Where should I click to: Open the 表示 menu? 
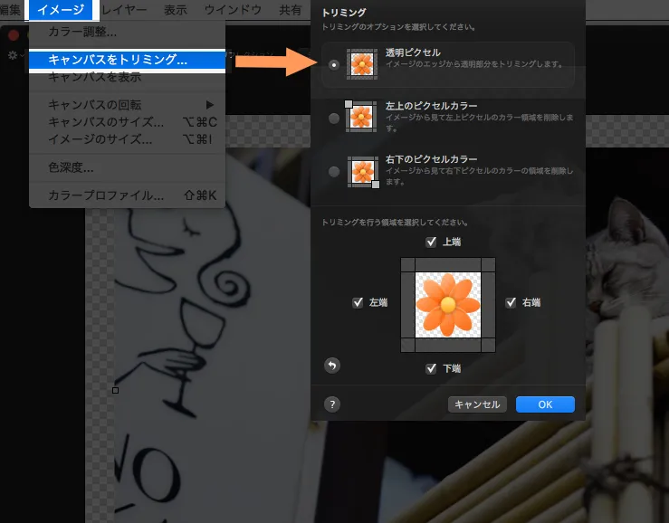[176, 10]
